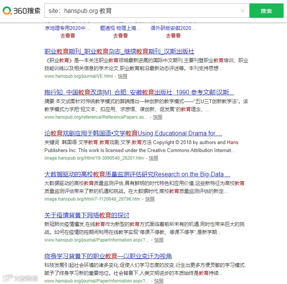Click snippet text 摘要:本文试图针对传统教学模式
The image size is (287, 284).
[x=146, y=105]
